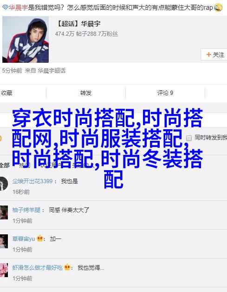This screenshot has height=292, width=227.
Task: Enable the 同时转发到我 checkbox
Action: pos(189,138)
